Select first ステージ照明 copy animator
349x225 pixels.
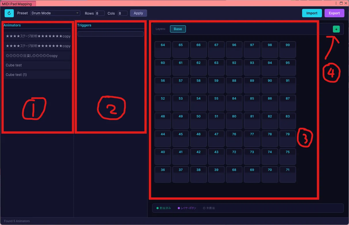coord(37,36)
